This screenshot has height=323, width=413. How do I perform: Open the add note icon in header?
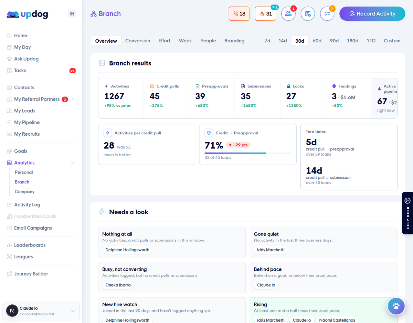(x=308, y=14)
